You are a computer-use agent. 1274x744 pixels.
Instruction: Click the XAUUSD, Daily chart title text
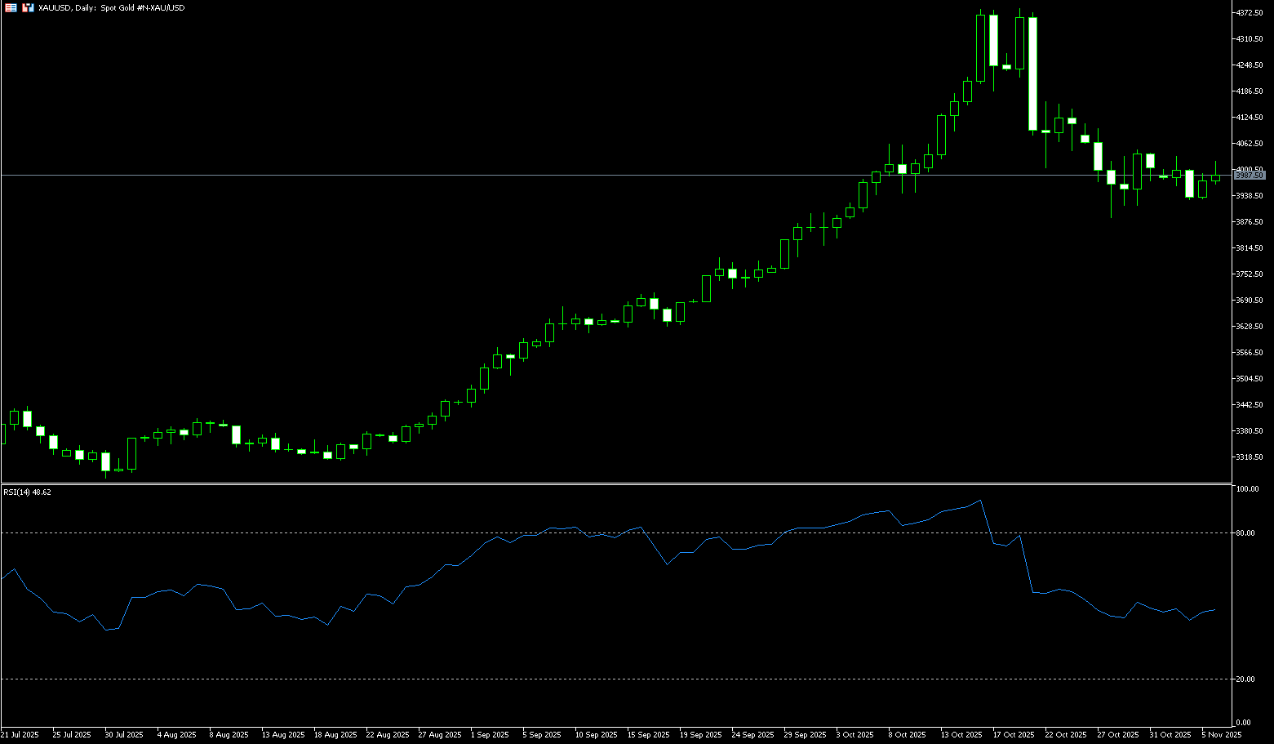(111, 7)
